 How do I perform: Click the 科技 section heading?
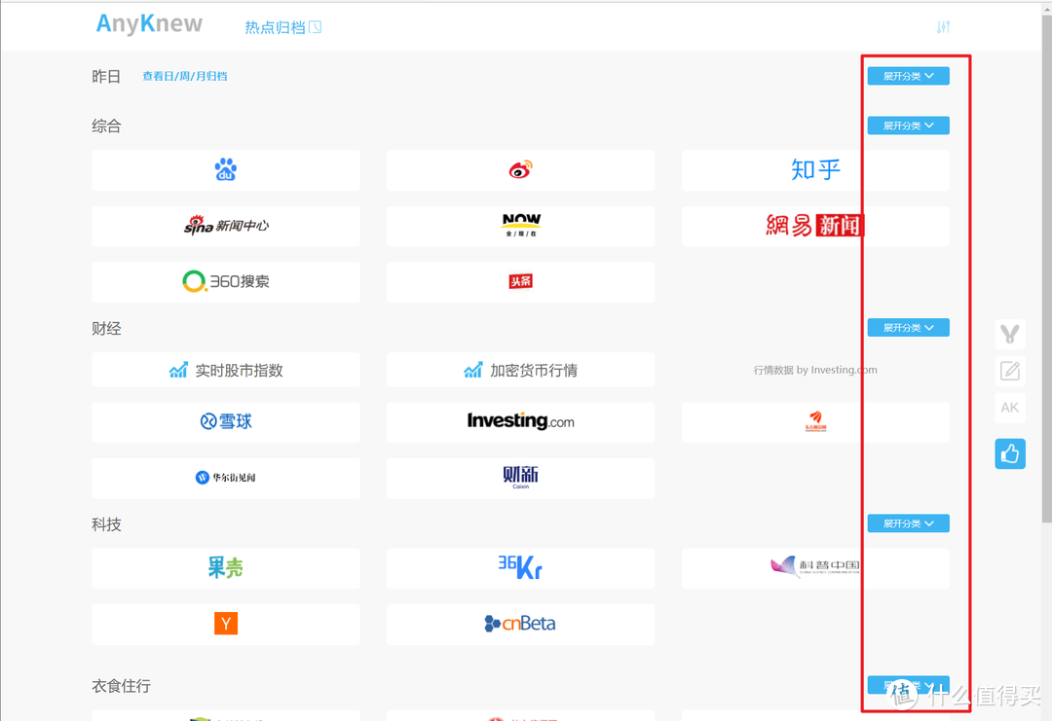(107, 524)
